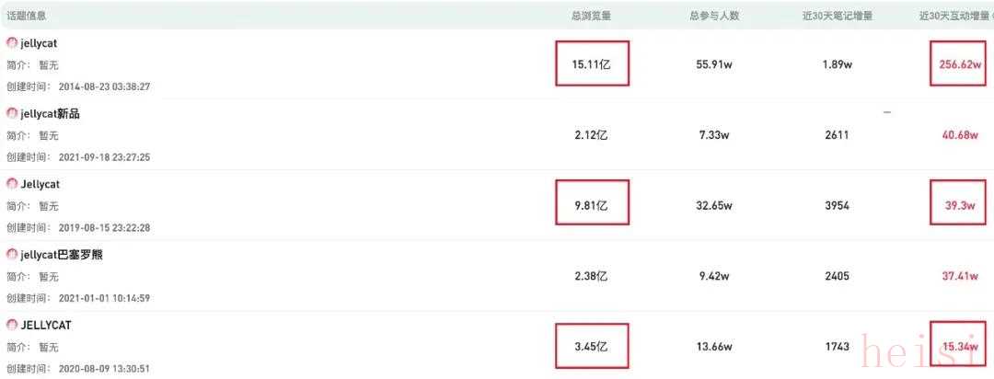Select the 9.81亿 total views cell
Screen dimensions: 994x379
[x=592, y=205]
